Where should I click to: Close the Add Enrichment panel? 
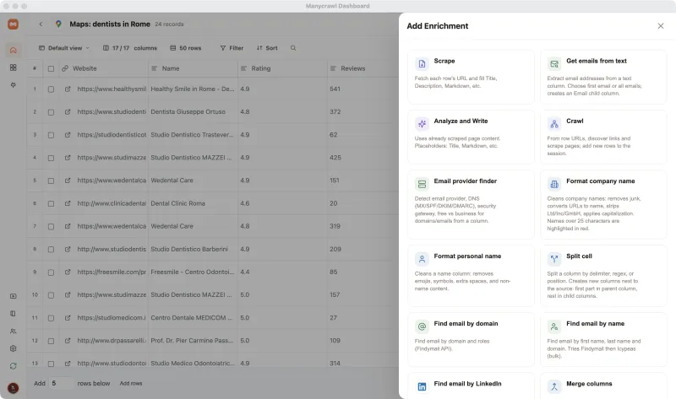tap(661, 26)
